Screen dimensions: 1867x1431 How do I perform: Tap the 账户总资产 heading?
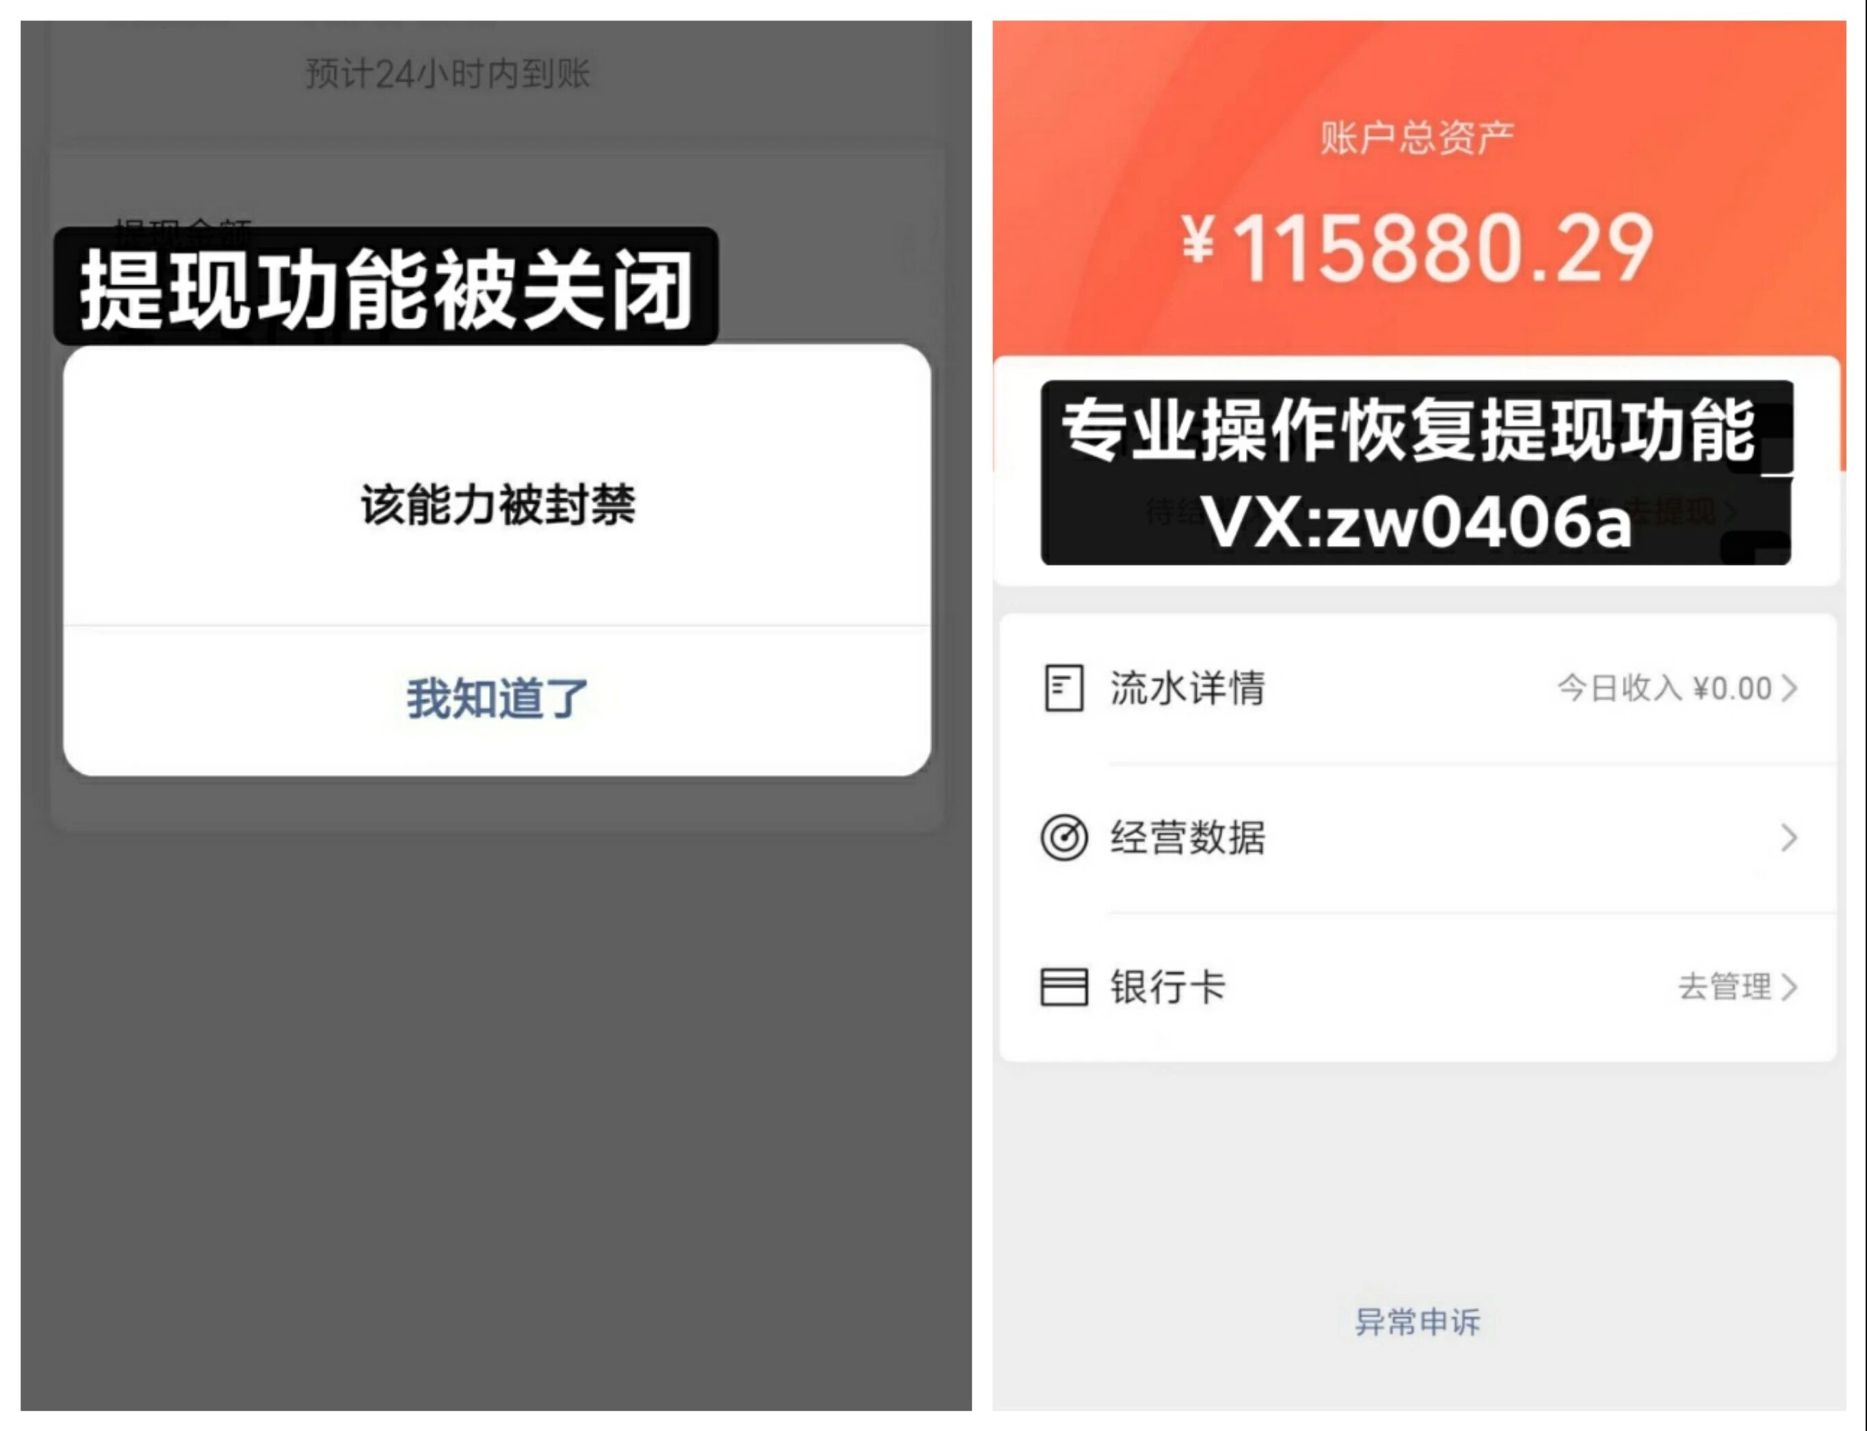1418,138
